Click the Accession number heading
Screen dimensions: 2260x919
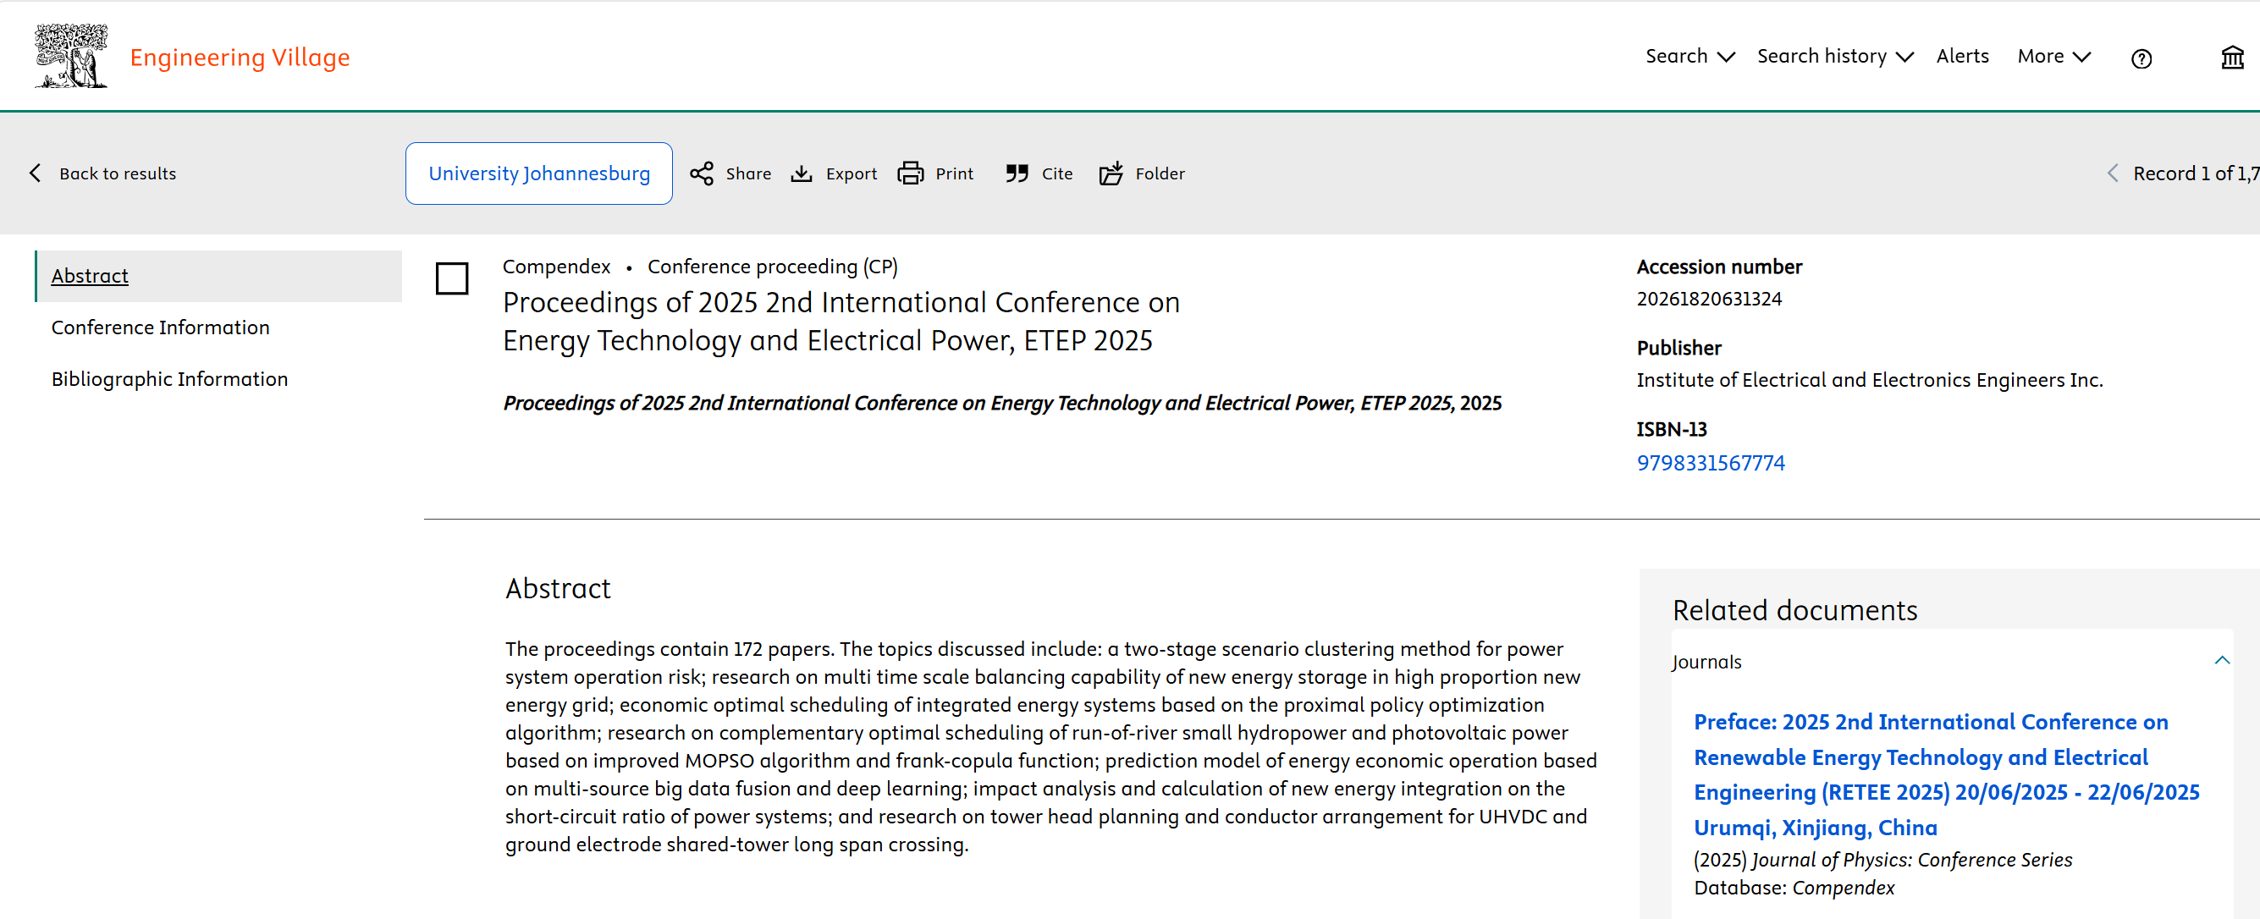click(1720, 267)
